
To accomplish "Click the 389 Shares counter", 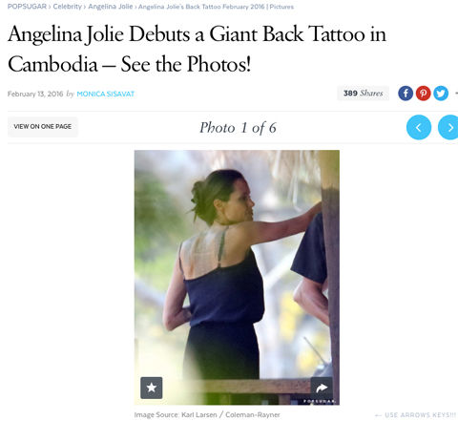I will (363, 94).
